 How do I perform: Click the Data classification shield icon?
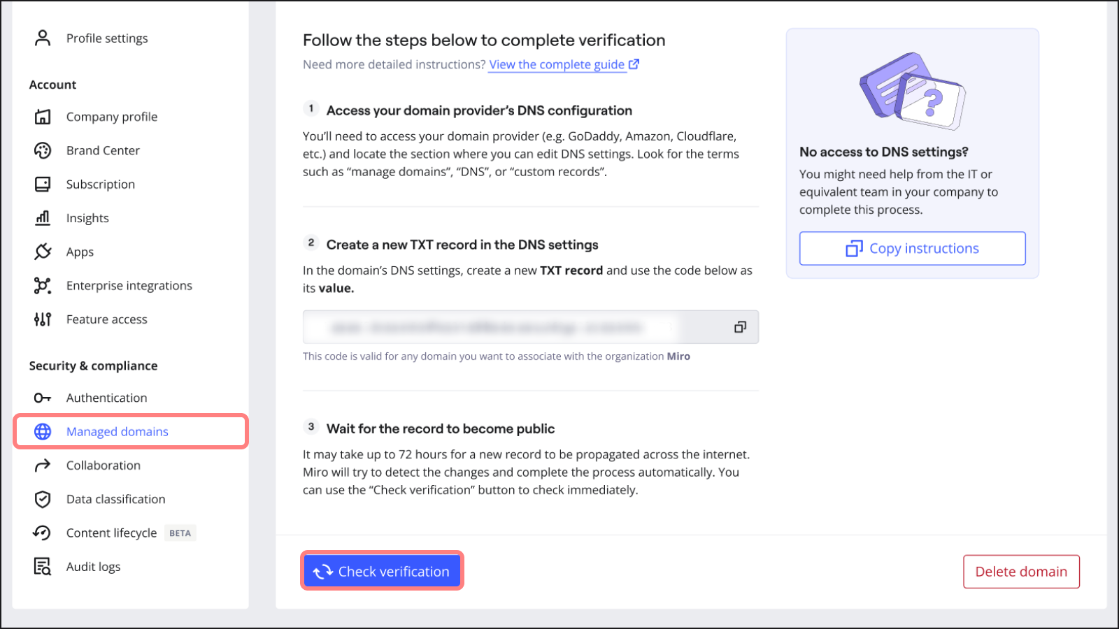43,499
